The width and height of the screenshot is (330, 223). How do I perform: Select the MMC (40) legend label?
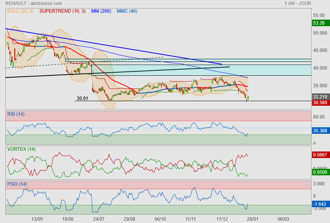click(127, 11)
